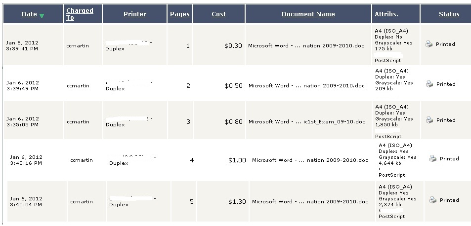
Task: Click printer icon for the 3-page job
Action: [x=429, y=120]
